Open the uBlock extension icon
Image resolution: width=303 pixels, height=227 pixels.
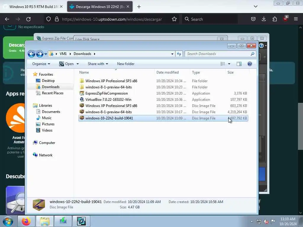(286, 19)
